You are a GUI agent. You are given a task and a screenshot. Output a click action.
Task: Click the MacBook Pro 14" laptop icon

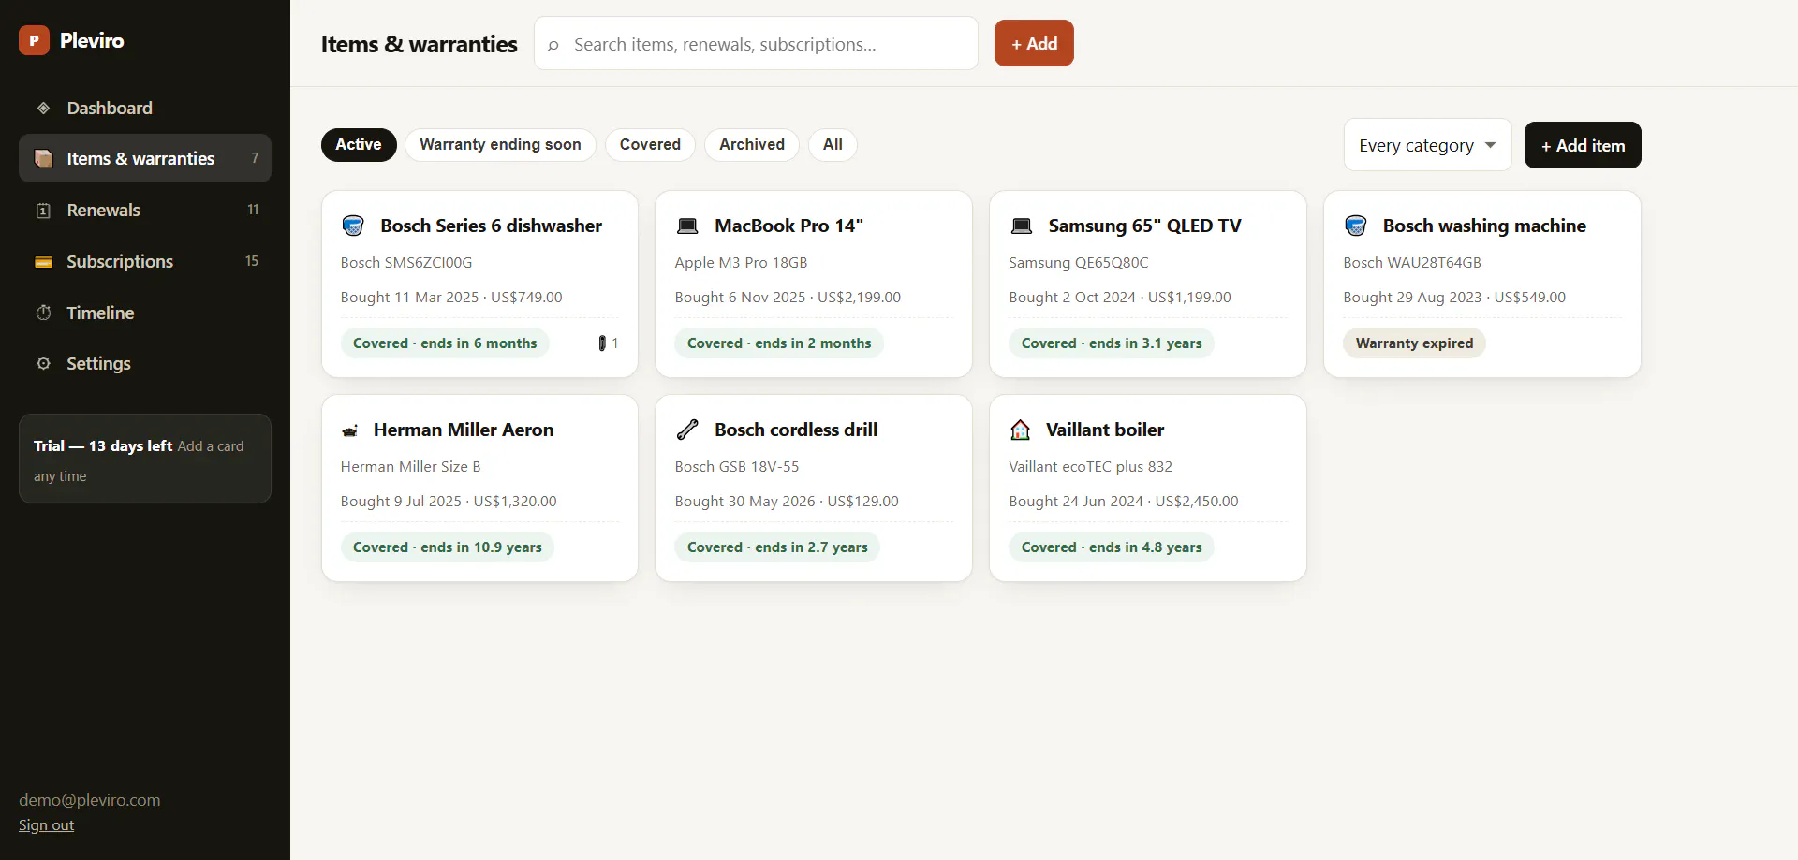(687, 226)
